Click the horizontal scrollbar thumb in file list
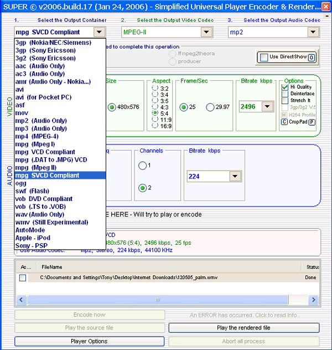The image size is (332, 350). [158, 300]
